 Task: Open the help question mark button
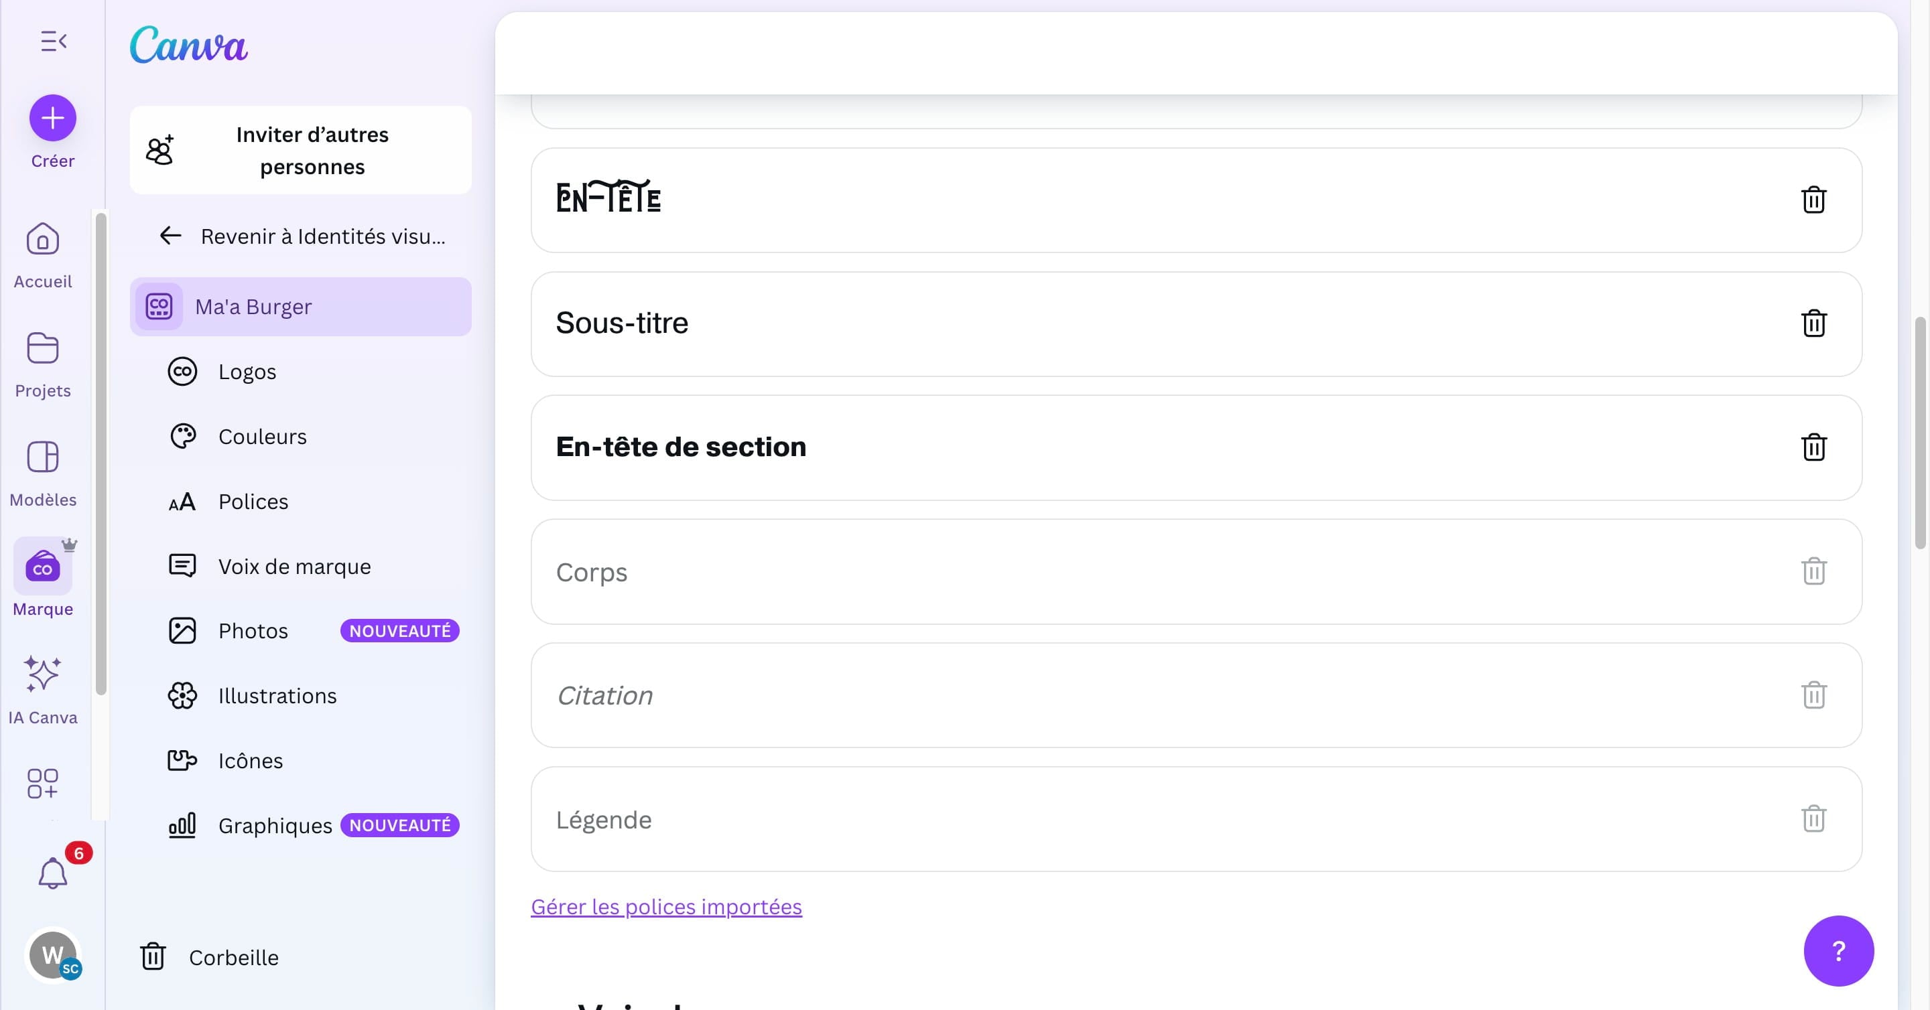click(1838, 951)
